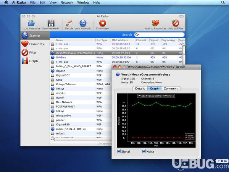Open the Network menu
This screenshot has height=172, width=229.
click(67, 3)
